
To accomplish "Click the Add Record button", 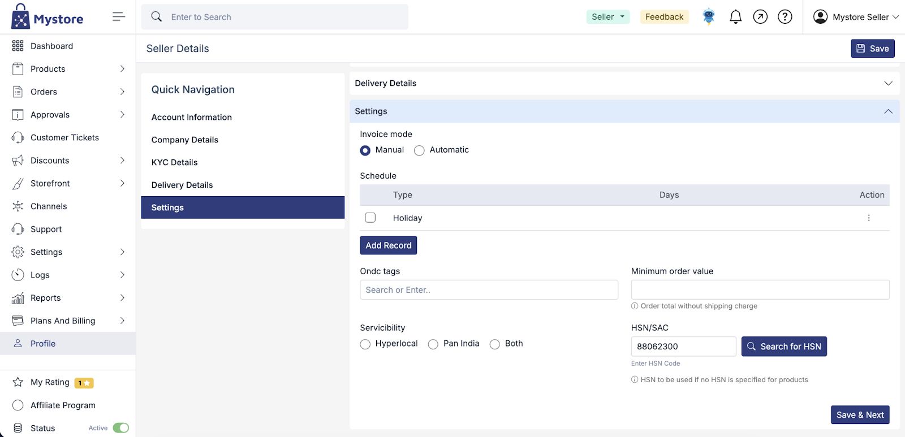I will 388,245.
